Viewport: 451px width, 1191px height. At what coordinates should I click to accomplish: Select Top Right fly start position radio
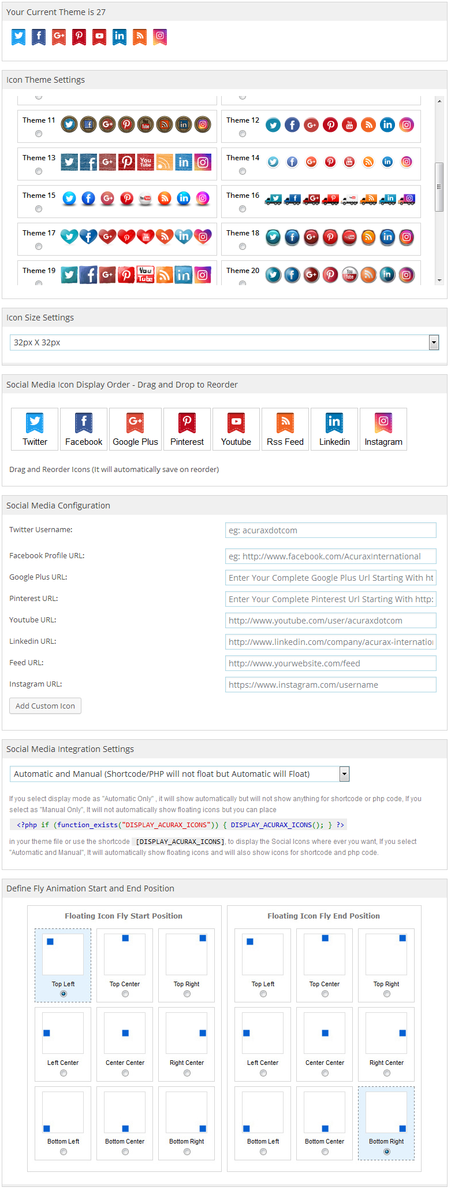187,994
